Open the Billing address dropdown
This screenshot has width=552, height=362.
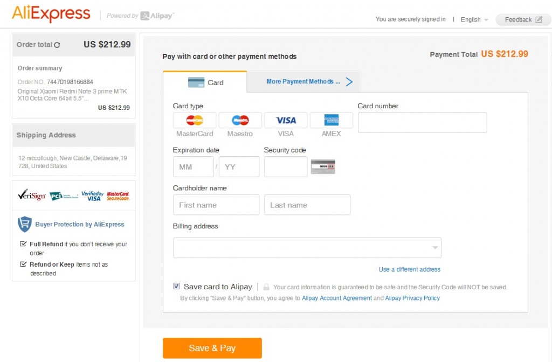(x=307, y=248)
